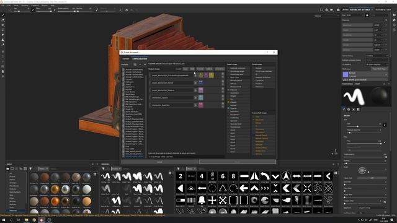Open viewport Material mode dropdown
Screen dimensions: 397x223
[326, 16]
